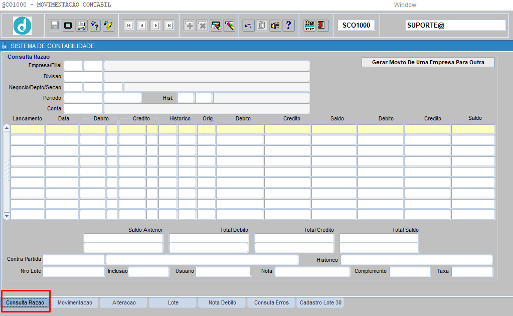The image size is (513, 316).
Task: Click the Divisao code field
Action: tap(83, 76)
